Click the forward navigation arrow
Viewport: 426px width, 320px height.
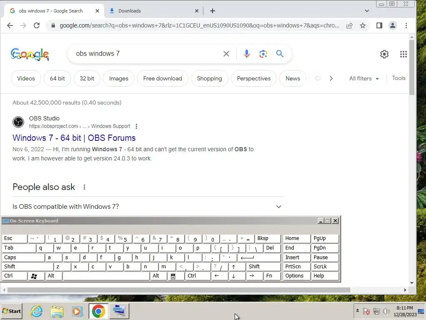point(23,25)
